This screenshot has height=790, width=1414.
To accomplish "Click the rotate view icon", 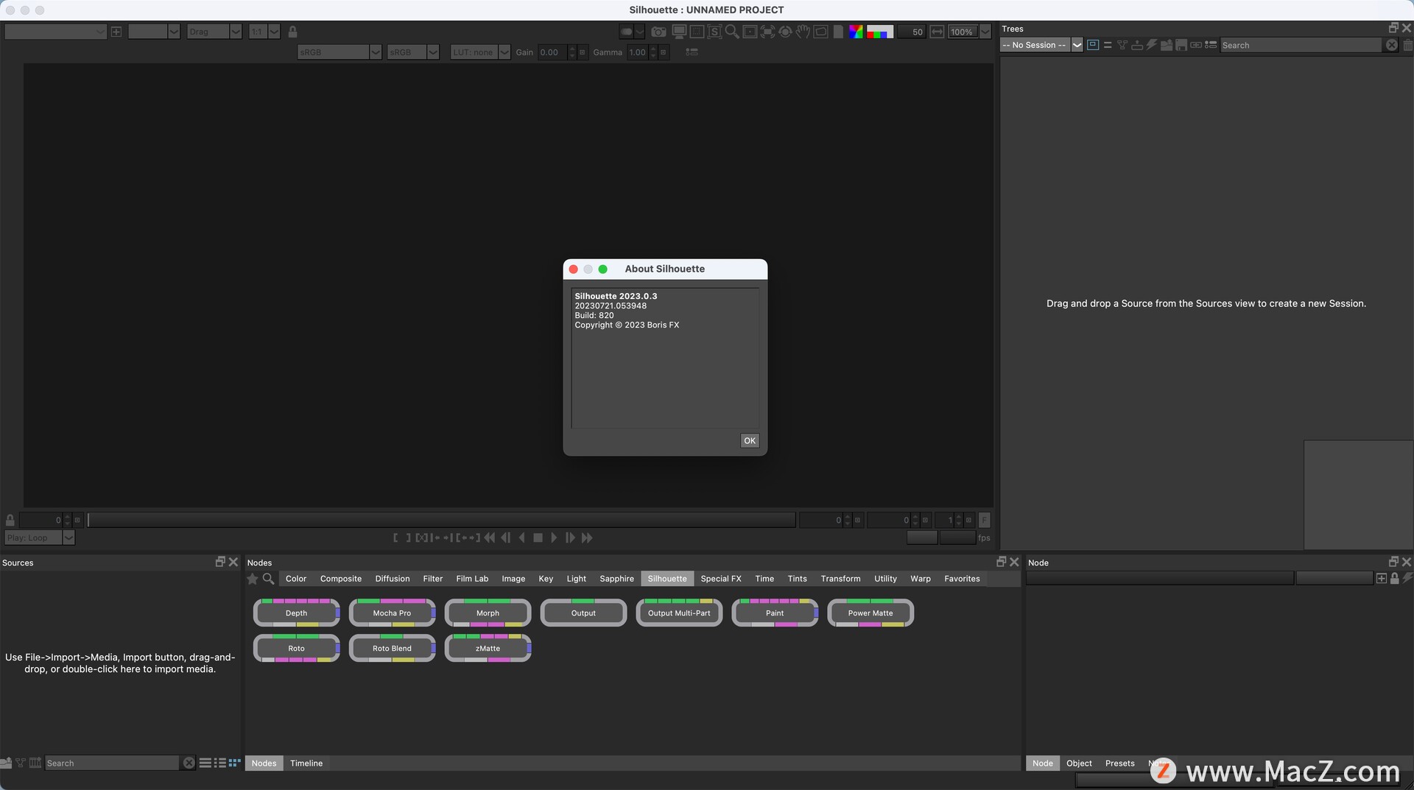I will [x=785, y=32].
